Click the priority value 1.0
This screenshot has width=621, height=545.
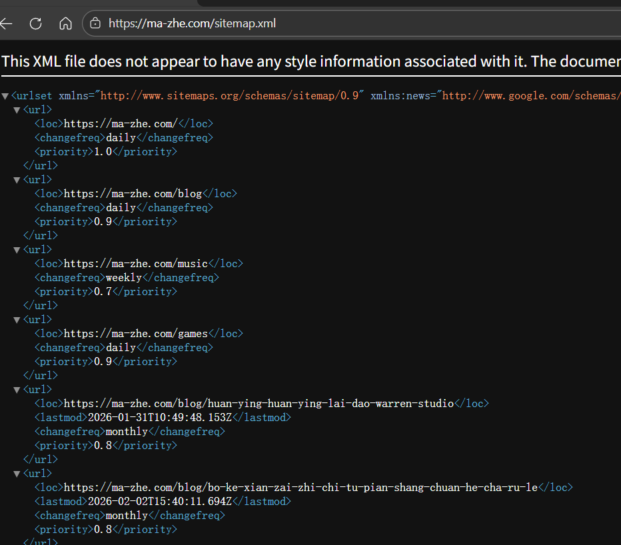click(x=103, y=152)
